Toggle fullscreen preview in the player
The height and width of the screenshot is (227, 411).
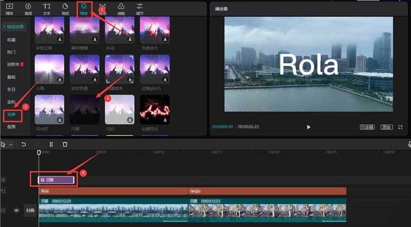click(400, 127)
